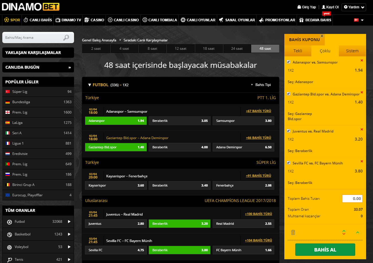Click the trash icon to clear the coupon

pyautogui.click(x=293, y=232)
